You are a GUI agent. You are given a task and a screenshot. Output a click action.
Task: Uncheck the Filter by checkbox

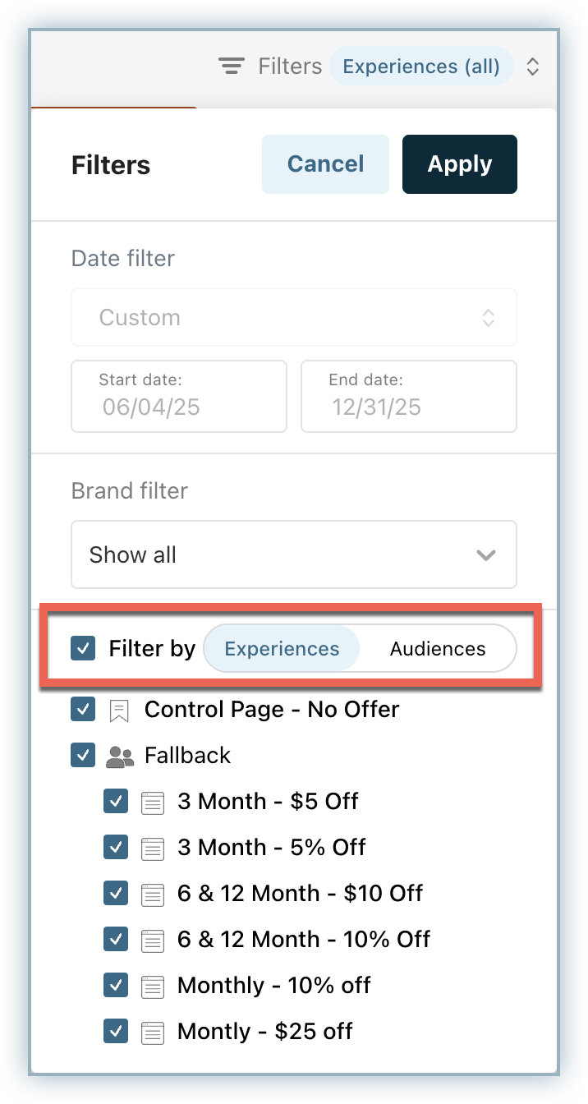click(84, 649)
